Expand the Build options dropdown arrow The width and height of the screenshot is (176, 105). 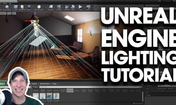click(77, 8)
